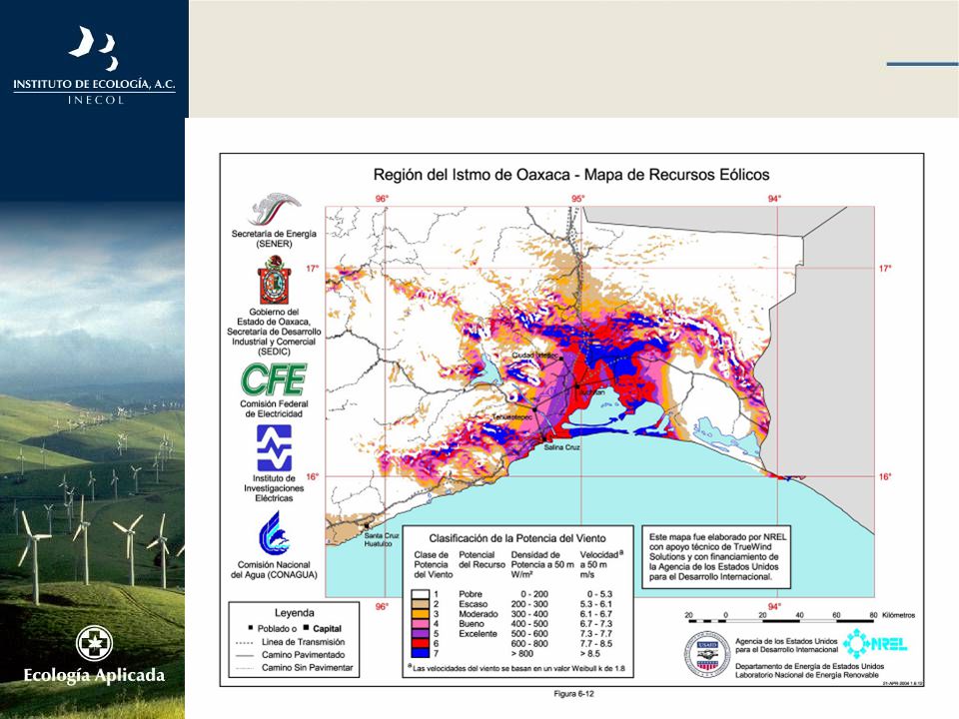This screenshot has height=719, width=959.
Task: Click the class 6 red legend swatch
Action: coord(421,643)
